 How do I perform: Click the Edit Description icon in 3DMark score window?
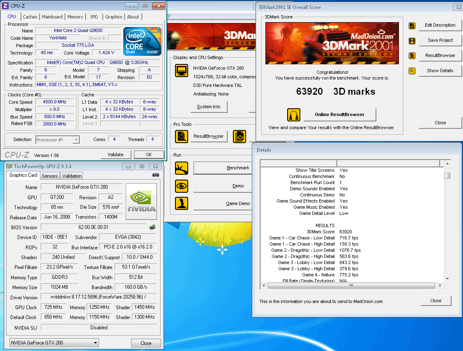pos(412,26)
